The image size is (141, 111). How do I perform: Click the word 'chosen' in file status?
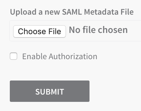click(113, 30)
